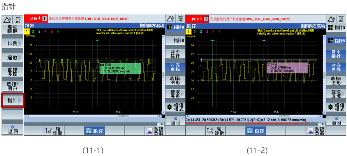Toggle 两个指针 softkey in the 截取屏幕 column
Screen dimensions: 347x156
point(175,54)
